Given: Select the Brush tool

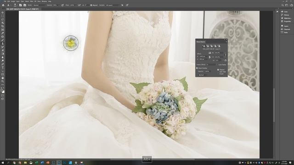Looking at the screenshot, I should pyautogui.click(x=2, y=40).
